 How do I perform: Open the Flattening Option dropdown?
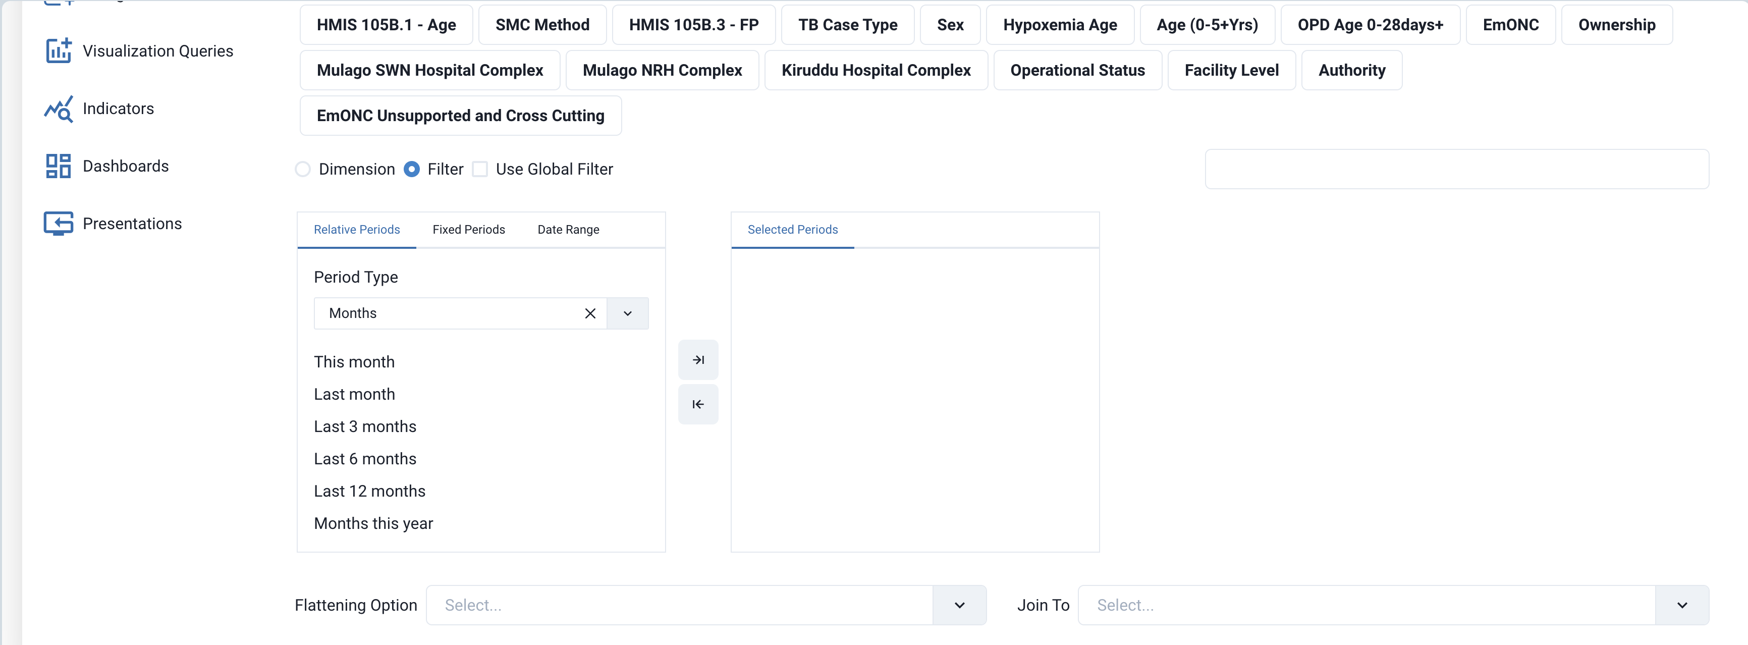(x=959, y=606)
